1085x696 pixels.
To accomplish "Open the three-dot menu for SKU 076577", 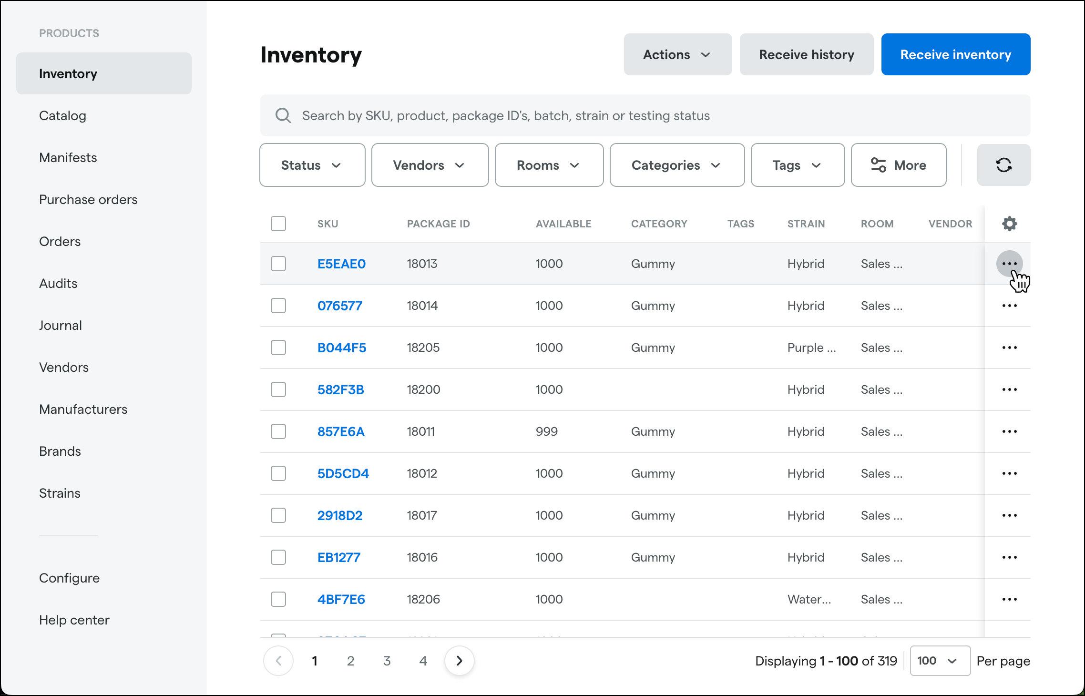I will [x=1009, y=306].
